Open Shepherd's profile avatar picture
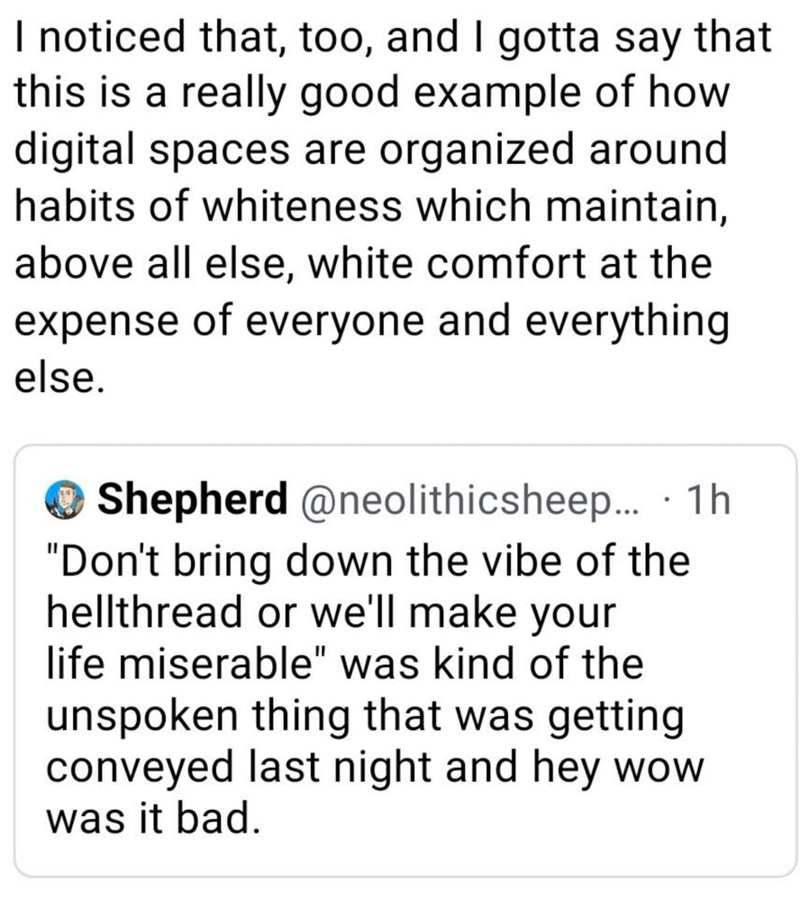This screenshot has width=800, height=901. [64, 499]
